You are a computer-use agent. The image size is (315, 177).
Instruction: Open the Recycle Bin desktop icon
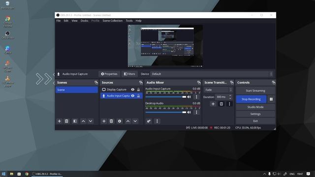click(7, 5)
